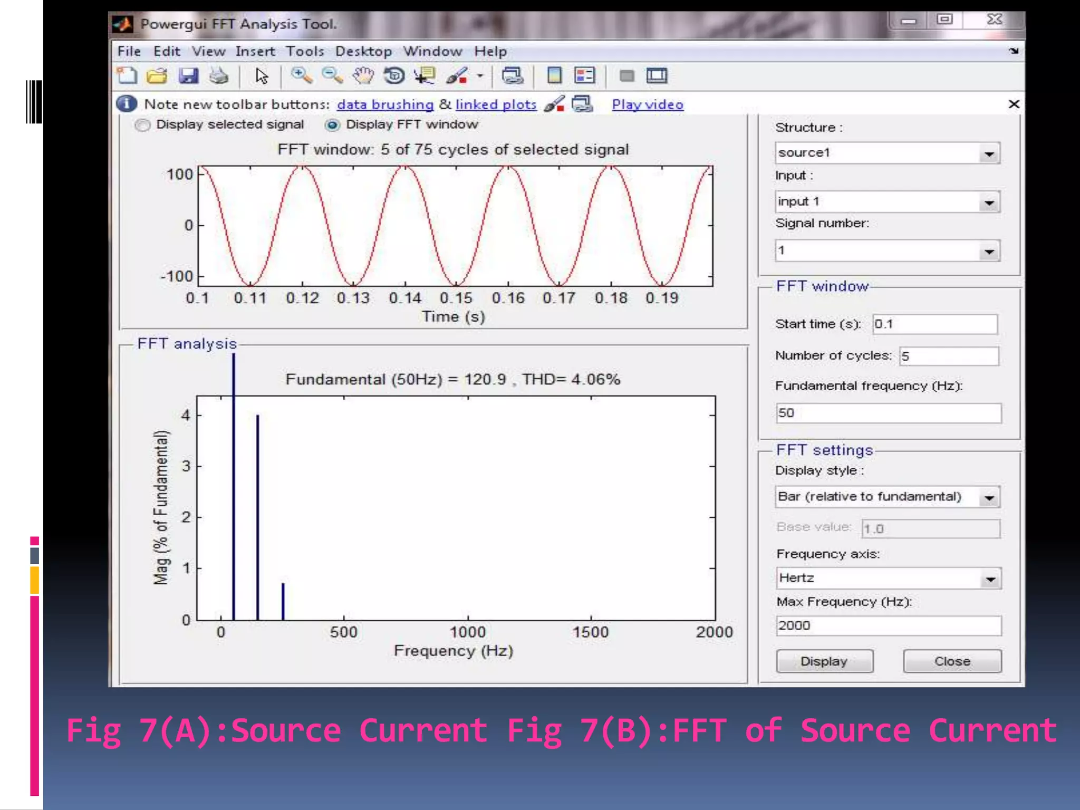Open the Help menu
1080x810 pixels.
(x=490, y=51)
